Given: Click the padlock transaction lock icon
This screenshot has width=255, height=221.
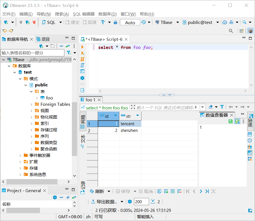Looking at the screenshot, I should [x=115, y=22].
